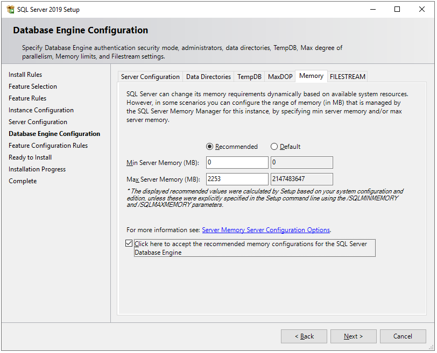
Task: Click the default Min Server Memory field
Action: [302, 163]
